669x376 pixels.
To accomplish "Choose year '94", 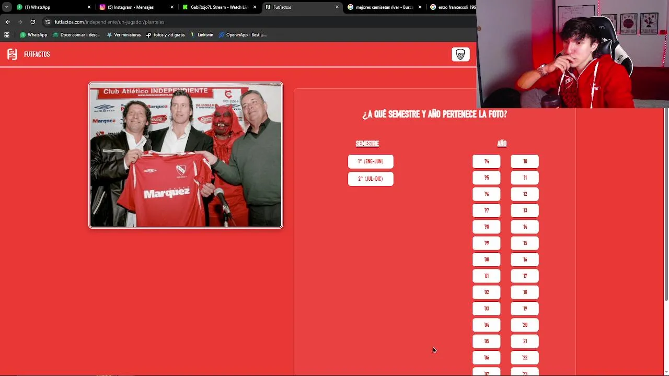I will coord(487,161).
